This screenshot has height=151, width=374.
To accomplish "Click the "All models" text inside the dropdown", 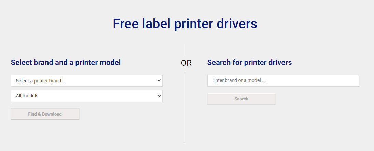I will click(27, 96).
